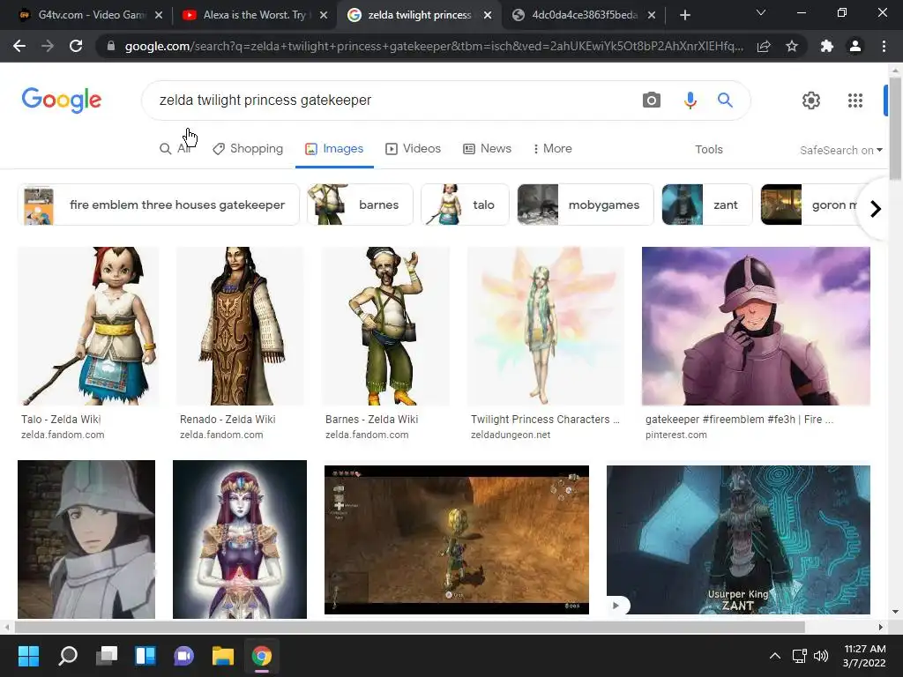Bookmark this page with the star
The image size is (903, 677).
point(792,46)
